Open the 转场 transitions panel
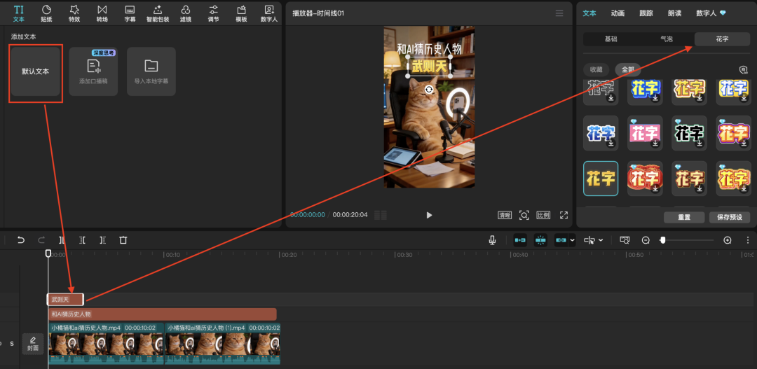This screenshot has height=369, width=757. pos(102,13)
